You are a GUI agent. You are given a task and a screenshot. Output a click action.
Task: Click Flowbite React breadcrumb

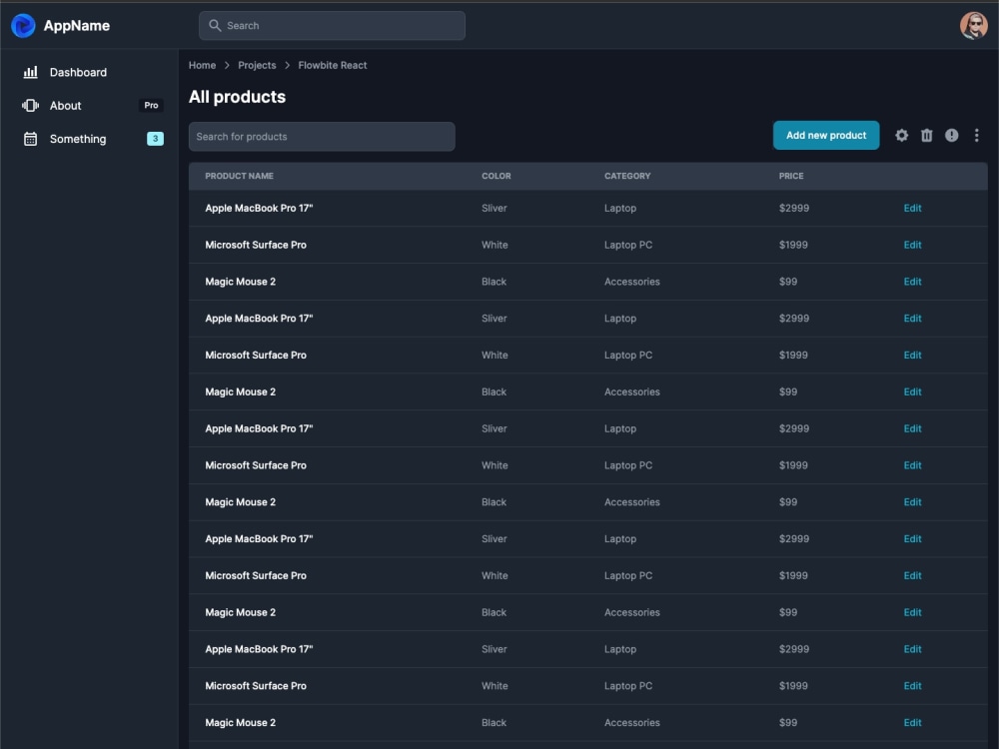tap(332, 65)
